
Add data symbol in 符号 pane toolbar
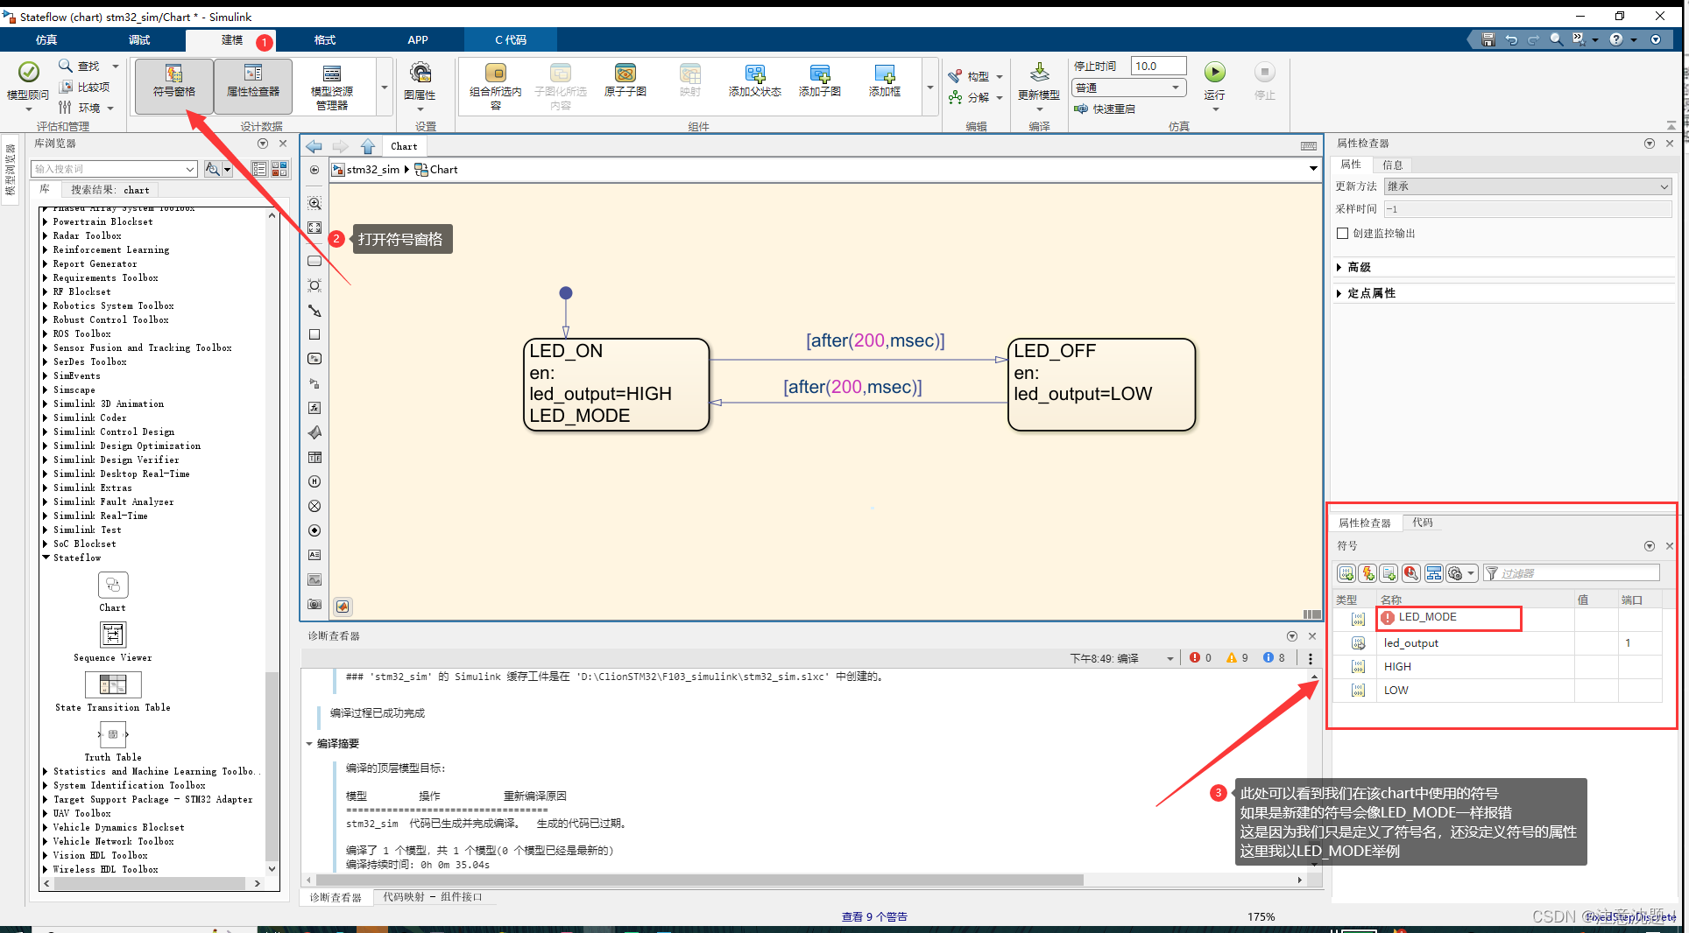(x=1346, y=573)
